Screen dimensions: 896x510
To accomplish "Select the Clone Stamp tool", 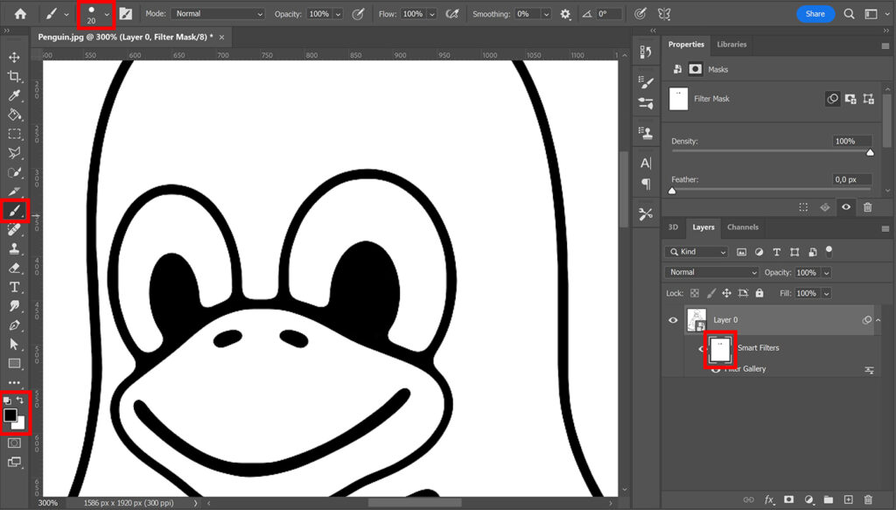I will (x=14, y=249).
